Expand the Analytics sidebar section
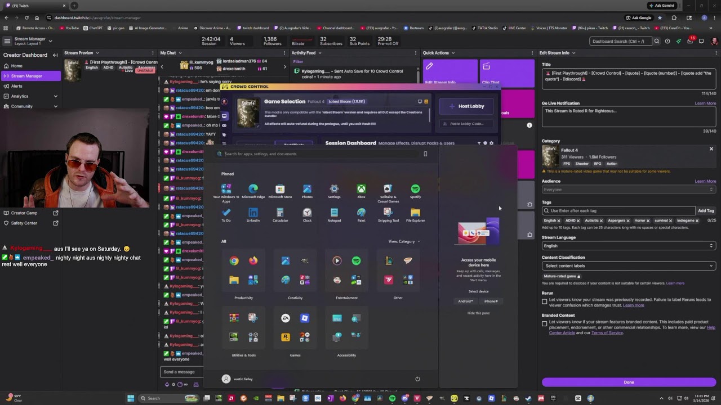Viewport: 721px width, 405px height. click(x=55, y=96)
